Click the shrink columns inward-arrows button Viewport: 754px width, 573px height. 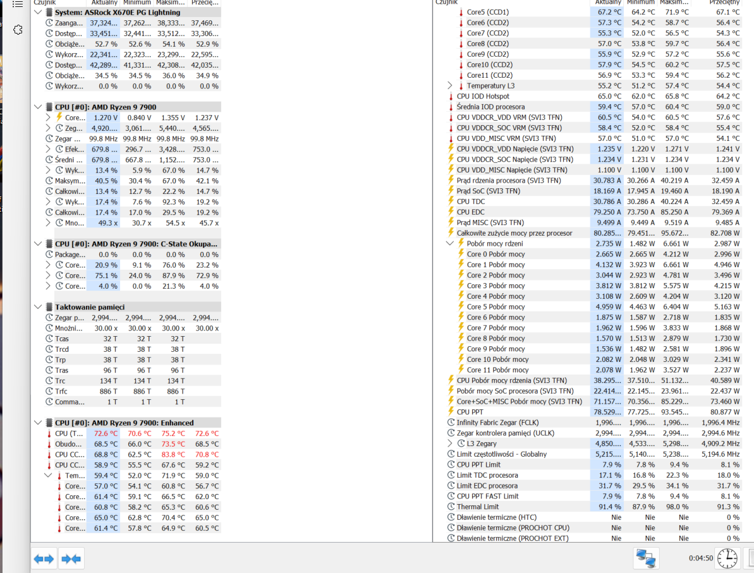(71, 558)
